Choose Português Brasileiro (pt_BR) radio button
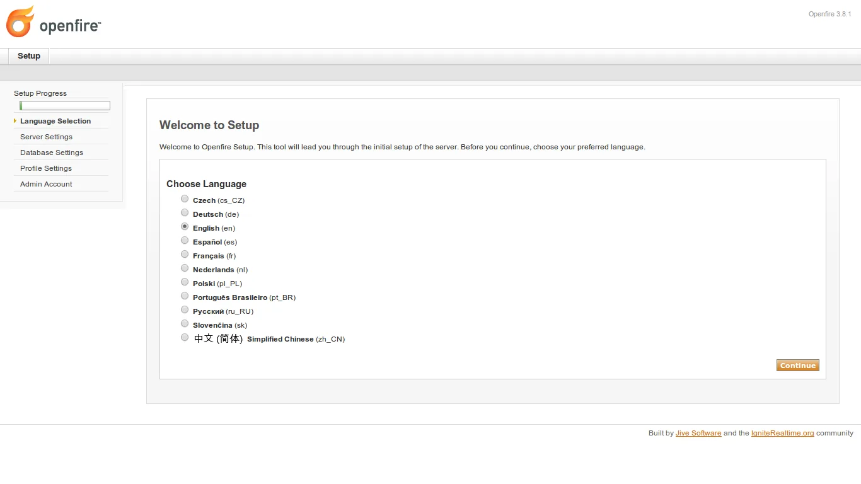 coord(185,296)
